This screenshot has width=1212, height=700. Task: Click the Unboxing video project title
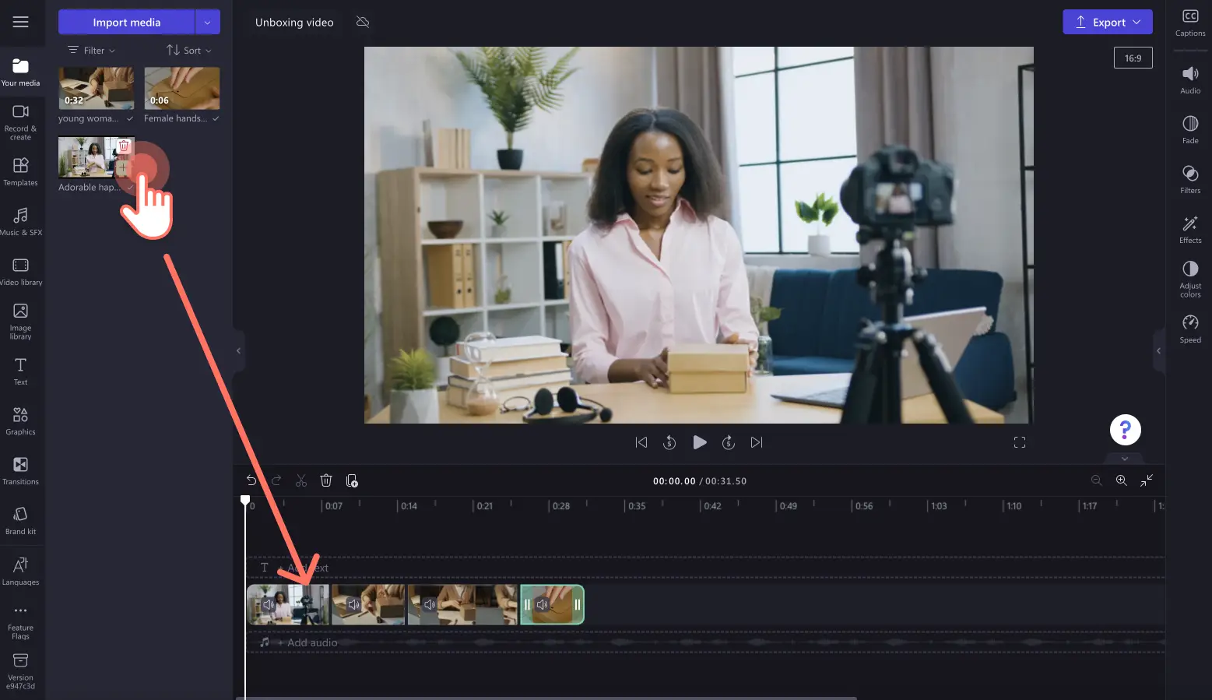[294, 22]
